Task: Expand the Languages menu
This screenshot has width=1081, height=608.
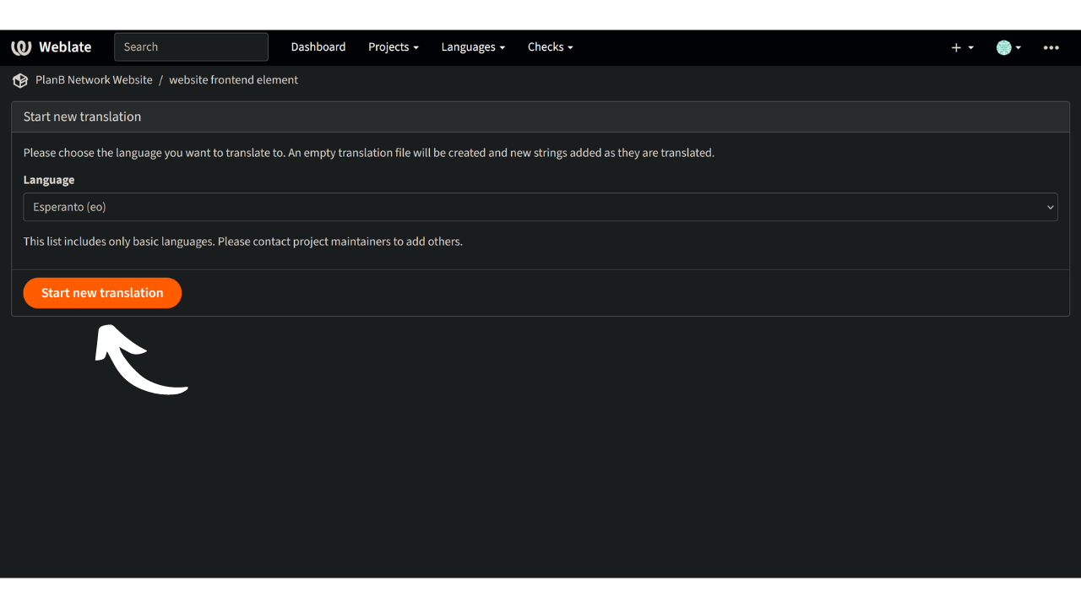Action: pos(473,47)
